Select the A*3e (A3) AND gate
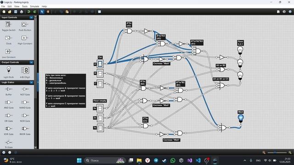This screenshot has width=294, height=165. (130, 31)
